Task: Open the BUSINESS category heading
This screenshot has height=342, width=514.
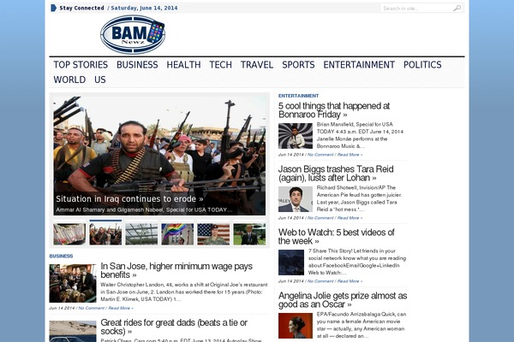Action: (61, 256)
